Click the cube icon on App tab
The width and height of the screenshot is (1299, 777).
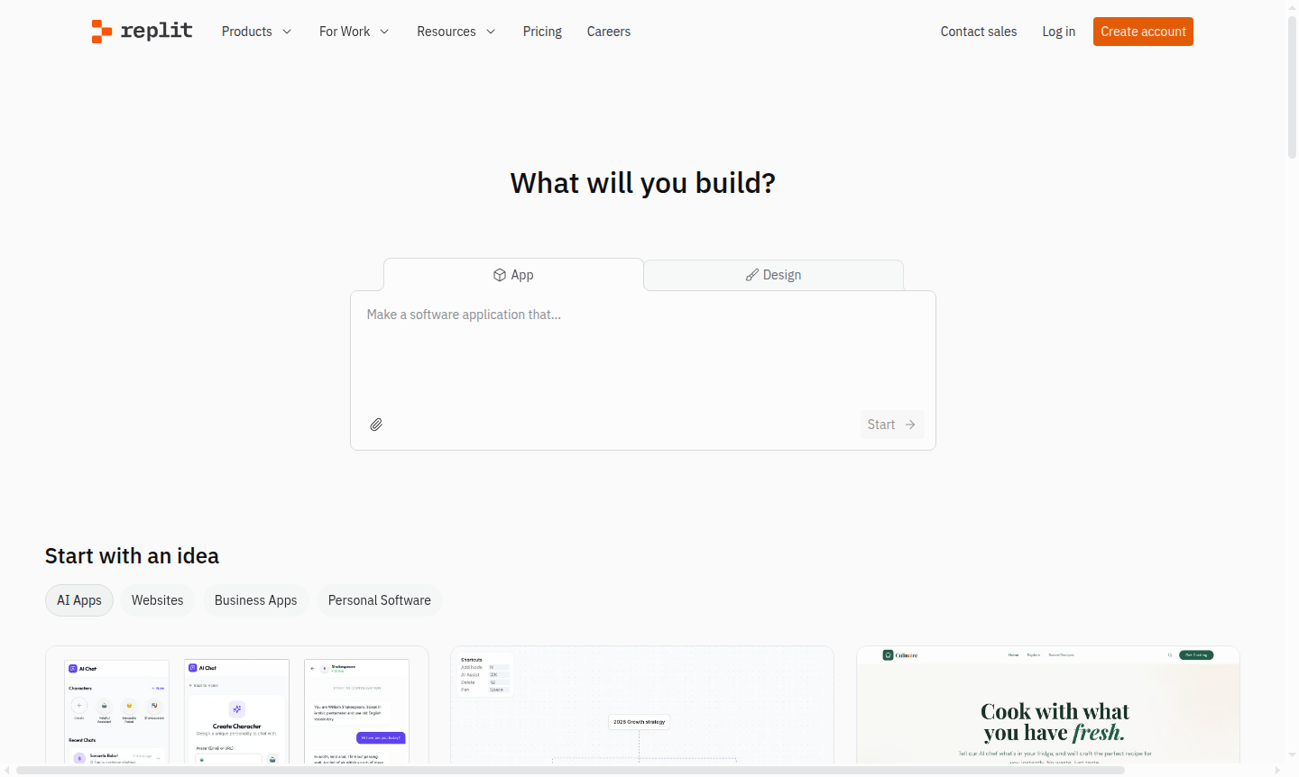(x=499, y=275)
